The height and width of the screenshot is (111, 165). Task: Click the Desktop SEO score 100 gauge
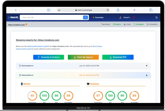pyautogui.click(x=110, y=96)
